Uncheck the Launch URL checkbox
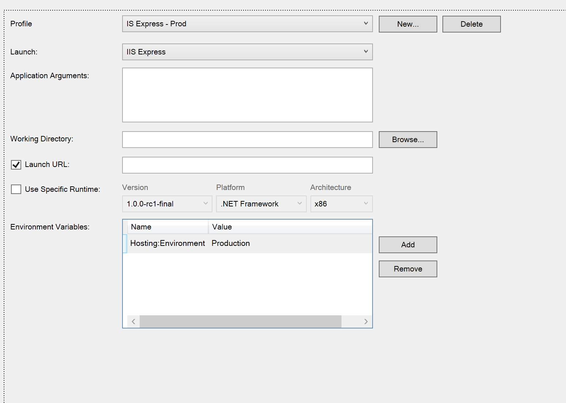Screen dimensions: 566x403 click(x=16, y=165)
